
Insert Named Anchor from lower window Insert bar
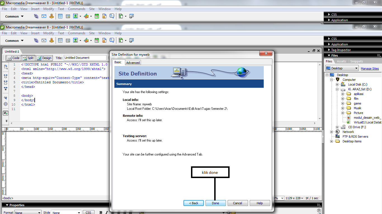(x=51, y=40)
